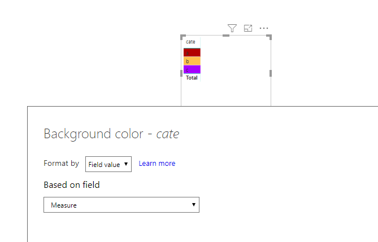
Task: Click the top-left corner handle of visual
Action: click(183, 37)
